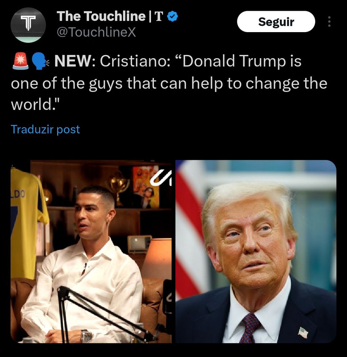Open the three-dot more options menu

(x=329, y=22)
